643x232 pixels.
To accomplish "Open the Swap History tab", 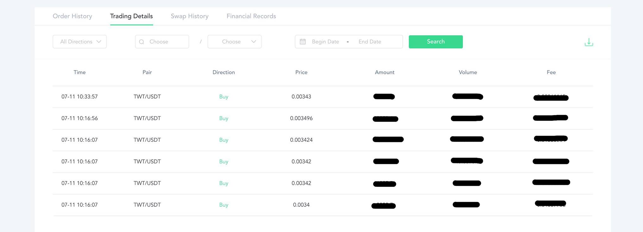I will 189,16.
